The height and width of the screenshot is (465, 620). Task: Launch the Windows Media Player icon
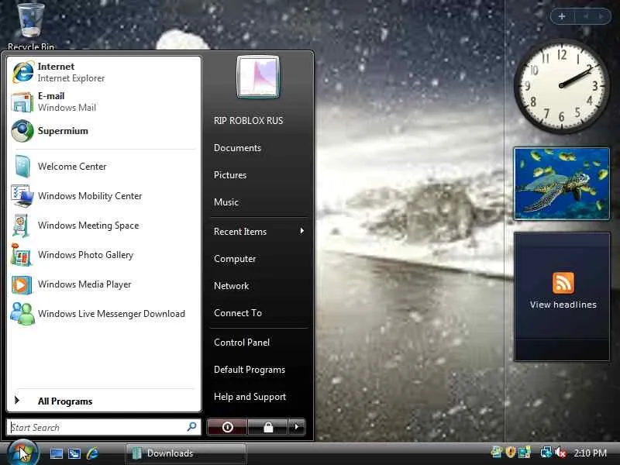coord(22,284)
